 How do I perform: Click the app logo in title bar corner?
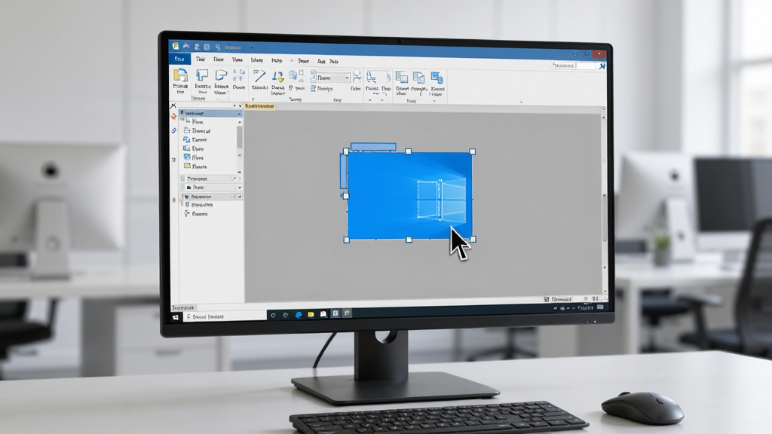[175, 46]
